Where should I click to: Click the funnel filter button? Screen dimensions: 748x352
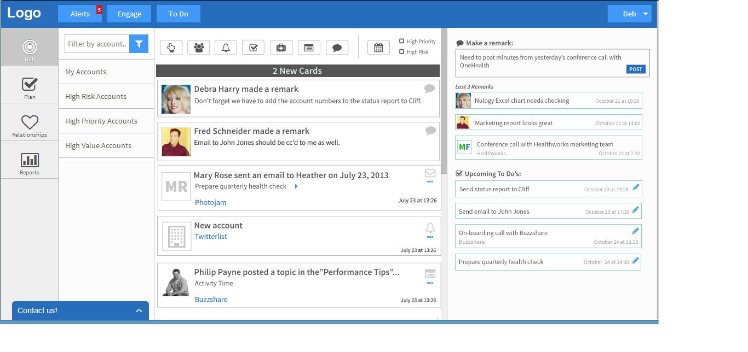pos(139,44)
